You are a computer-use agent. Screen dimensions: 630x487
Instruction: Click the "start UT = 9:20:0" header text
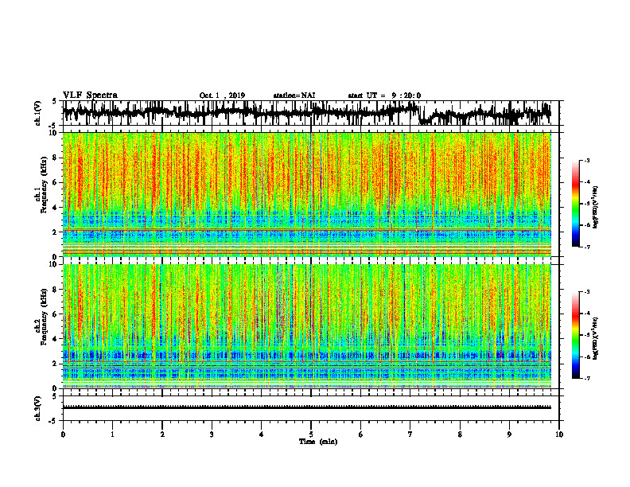(x=384, y=95)
